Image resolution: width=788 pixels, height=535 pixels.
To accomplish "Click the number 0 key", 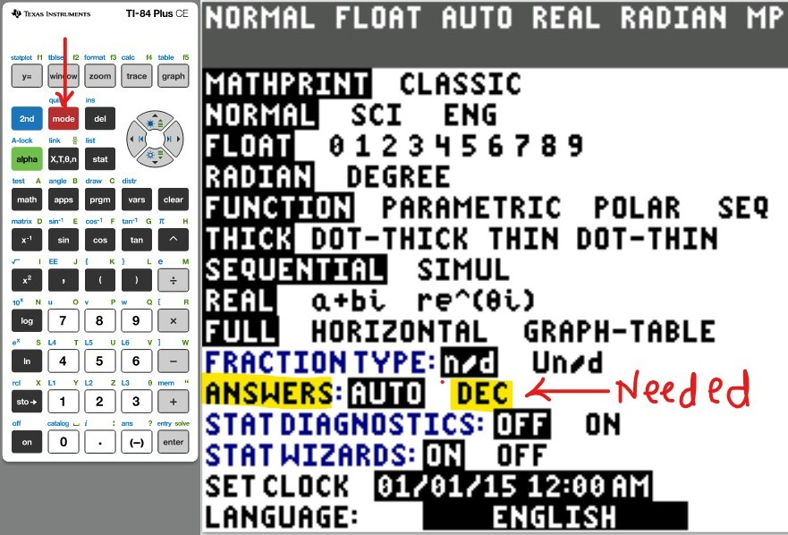I will [x=64, y=442].
